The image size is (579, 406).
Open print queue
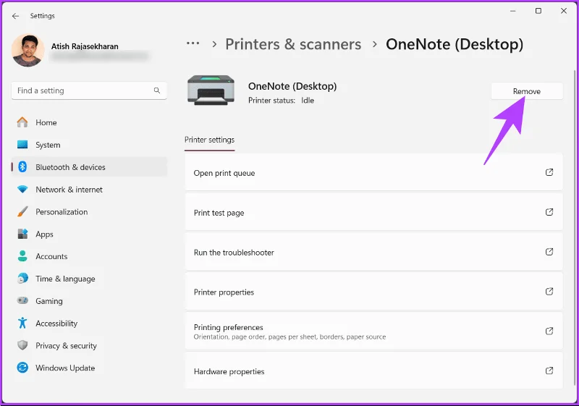pos(373,173)
